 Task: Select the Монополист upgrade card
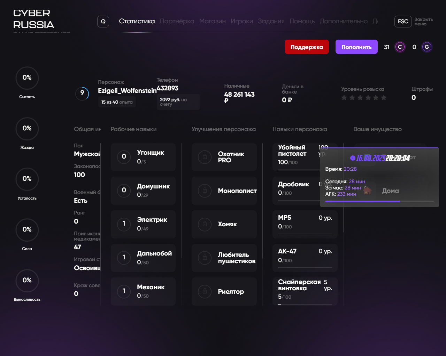point(224,191)
